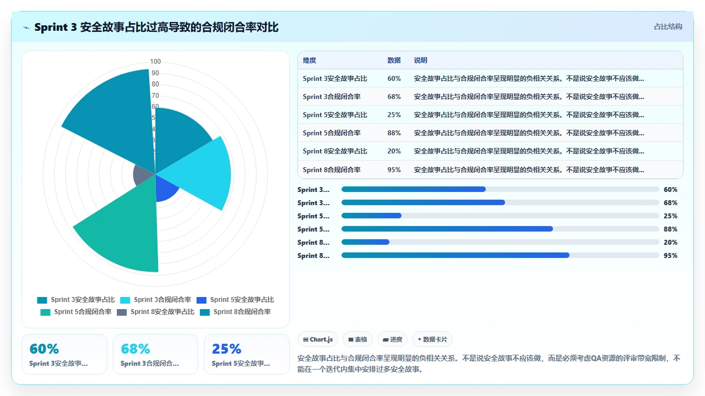This screenshot has width=705, height=396.
Task: Click the 68% progress bar
Action: click(x=500, y=202)
